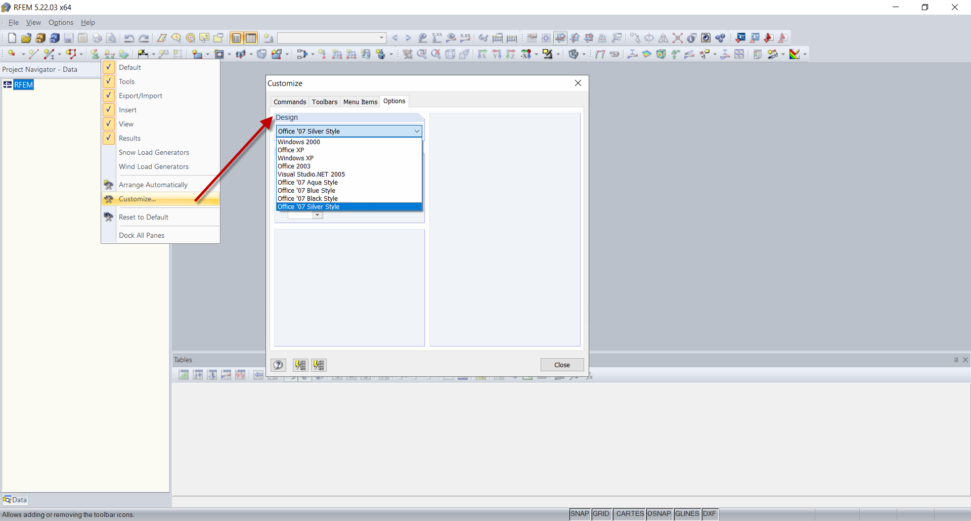Select the RFEM node in navigator
This screenshot has height=521, width=971.
tap(23, 84)
